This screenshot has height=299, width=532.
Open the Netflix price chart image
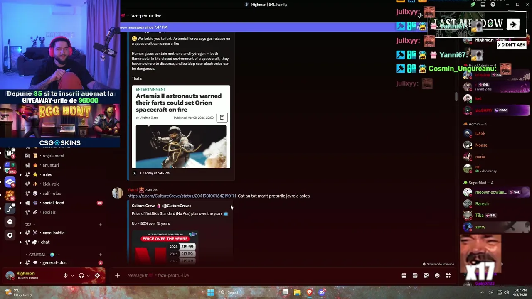pyautogui.click(x=165, y=248)
